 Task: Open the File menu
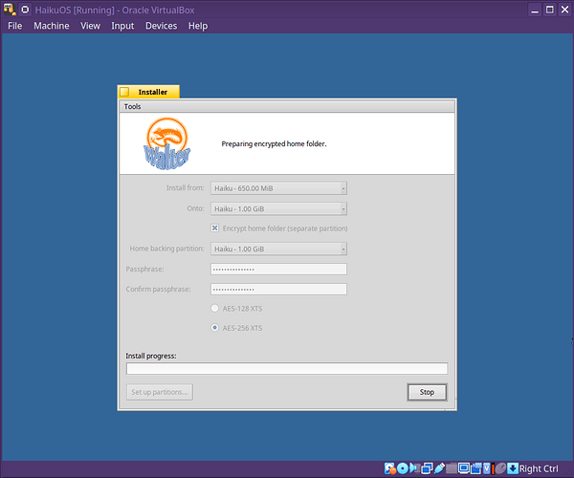[15, 26]
